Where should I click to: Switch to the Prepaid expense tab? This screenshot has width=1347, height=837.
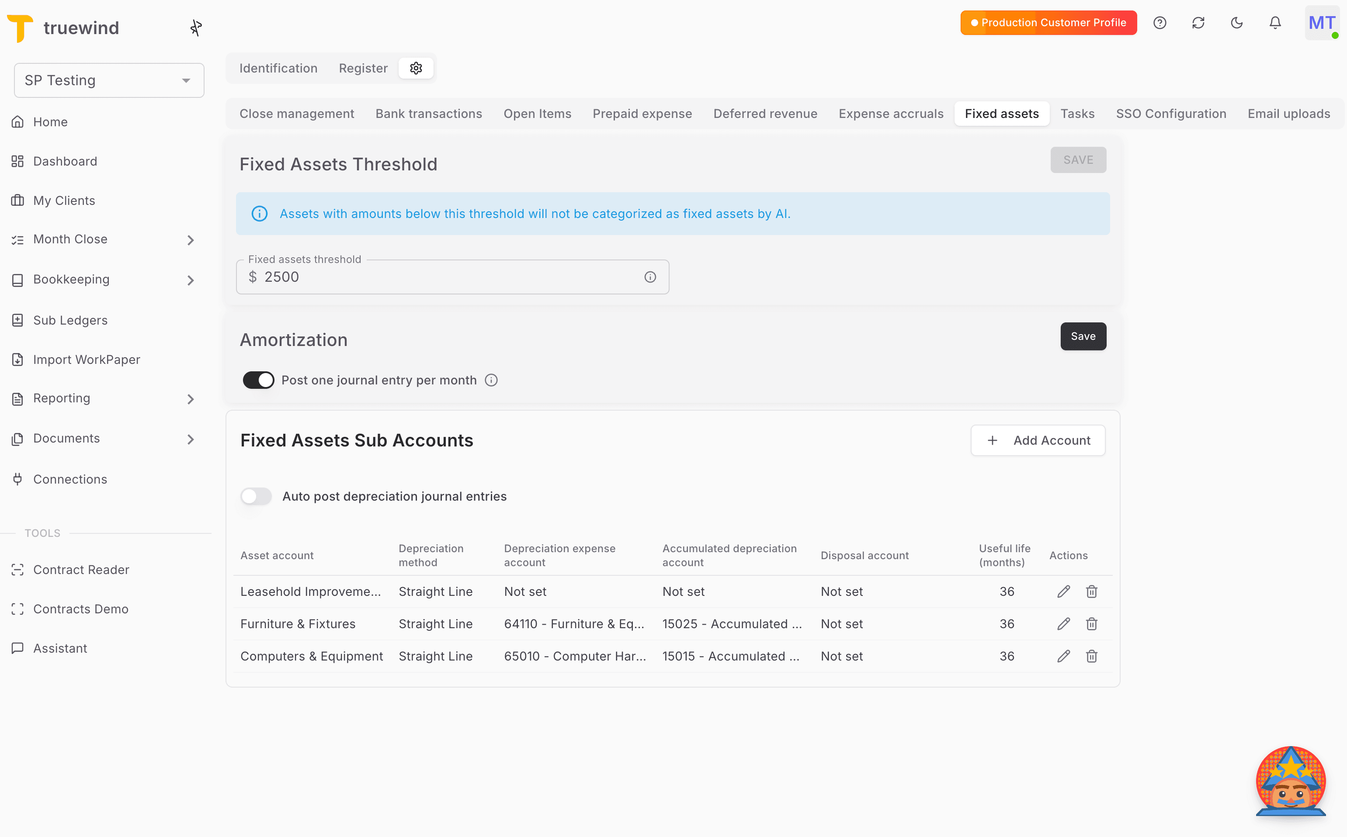642,114
